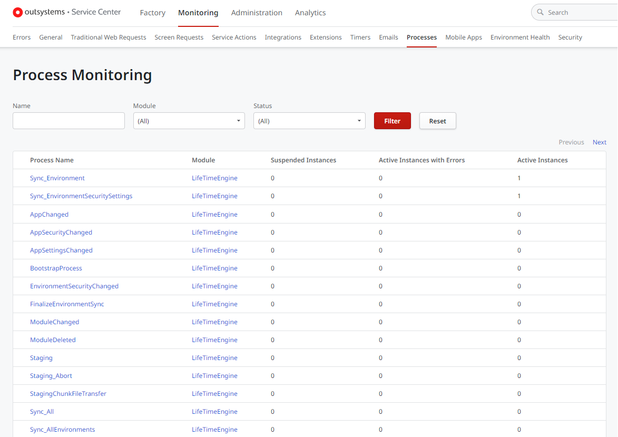Screen dimensions: 618x437
Task: Click the OutSystems Service Center logo
Action: pyautogui.click(x=66, y=12)
